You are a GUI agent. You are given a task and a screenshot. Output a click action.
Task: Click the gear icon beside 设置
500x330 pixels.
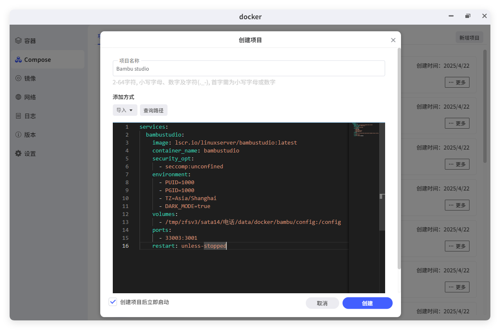coord(18,153)
